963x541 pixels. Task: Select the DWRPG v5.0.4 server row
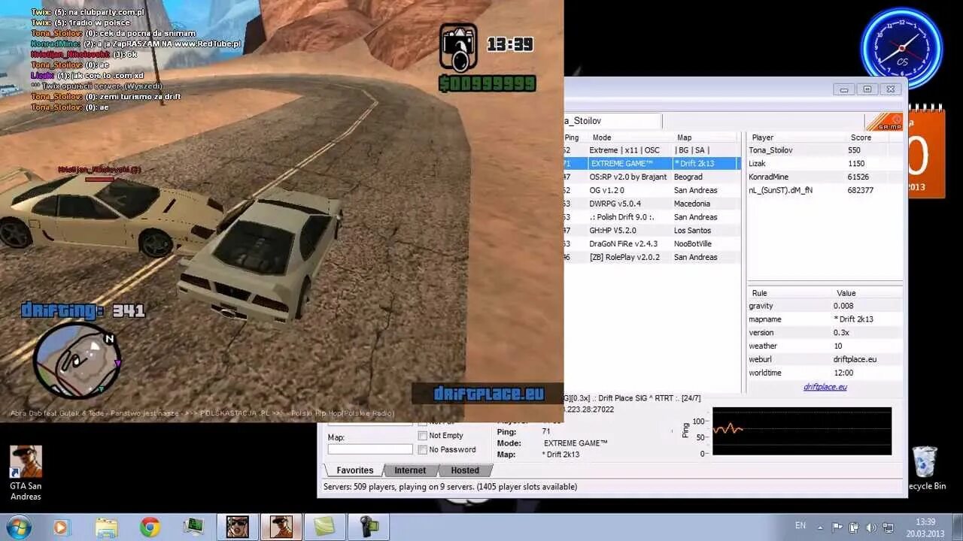(652, 204)
